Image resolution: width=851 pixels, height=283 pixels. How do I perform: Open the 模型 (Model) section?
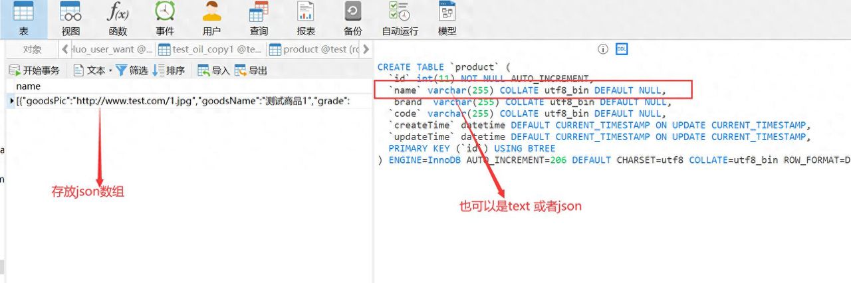coord(447,19)
